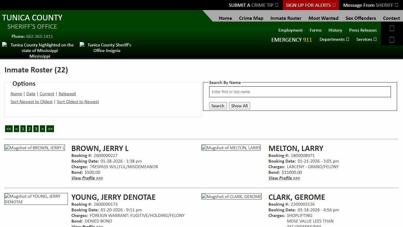
Task: Expand the Services dropdown
Action: tap(366, 39)
